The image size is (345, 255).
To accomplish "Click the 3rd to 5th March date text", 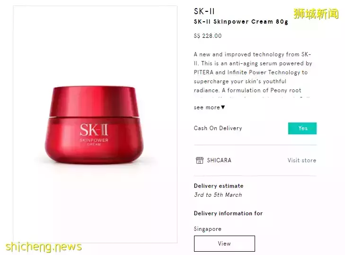I will [x=218, y=195].
